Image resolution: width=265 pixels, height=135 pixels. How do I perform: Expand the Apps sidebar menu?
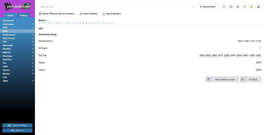point(17,81)
